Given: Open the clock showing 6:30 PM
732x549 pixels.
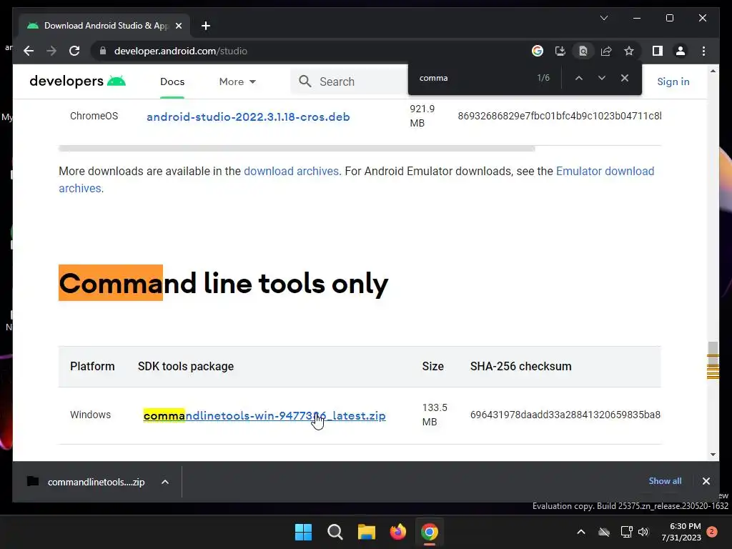Looking at the screenshot, I should tap(681, 532).
